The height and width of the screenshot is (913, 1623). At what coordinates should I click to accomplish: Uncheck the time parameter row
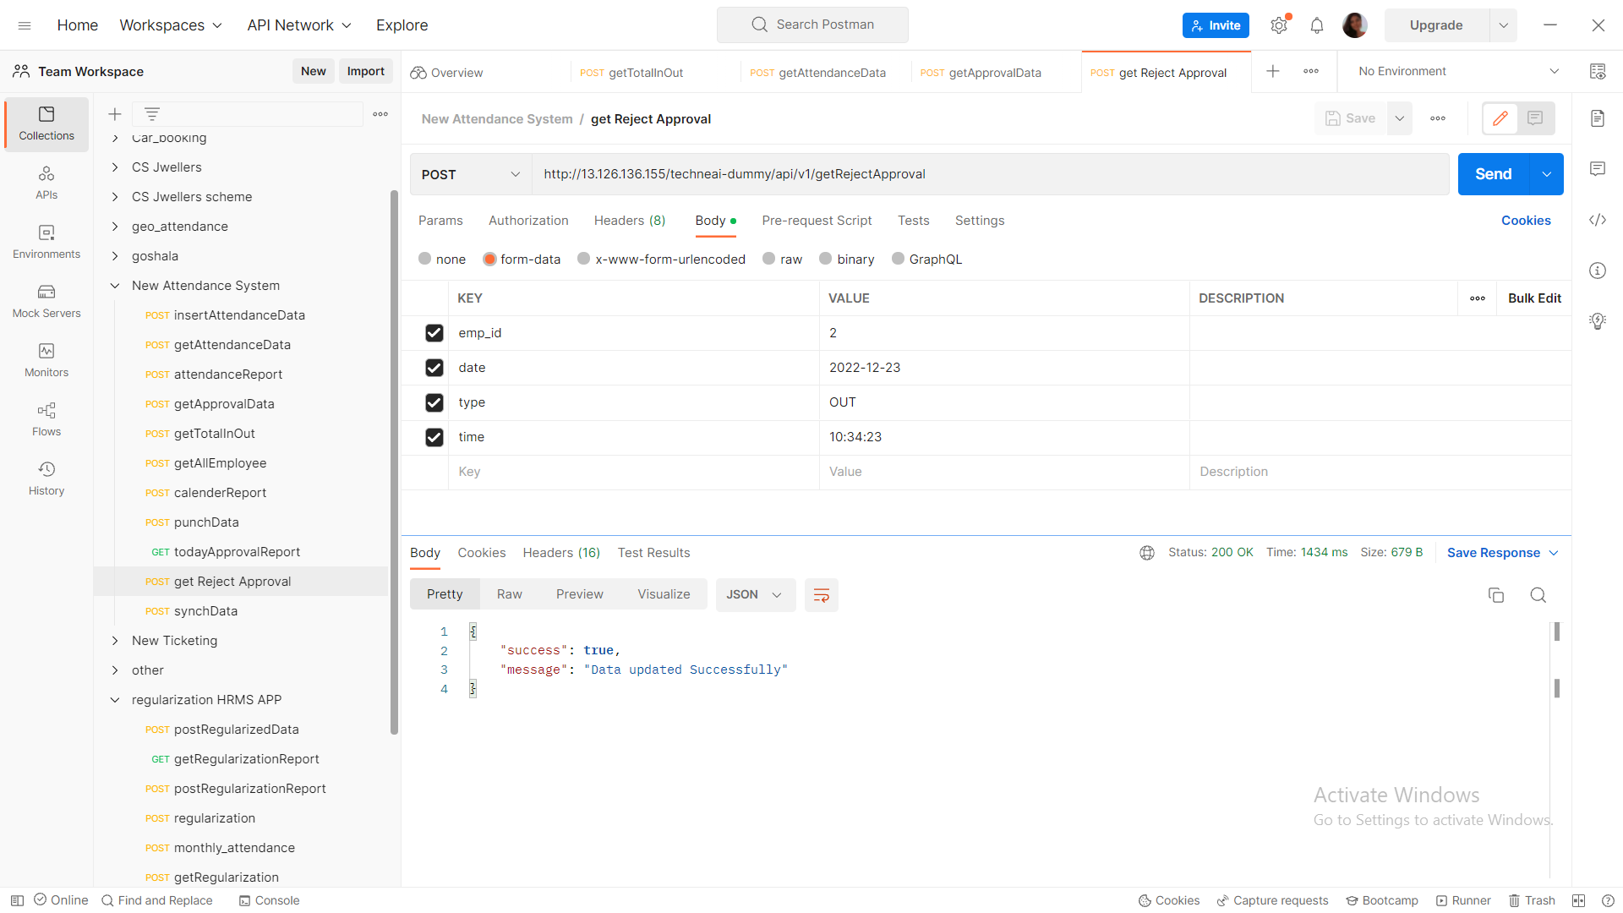[434, 437]
